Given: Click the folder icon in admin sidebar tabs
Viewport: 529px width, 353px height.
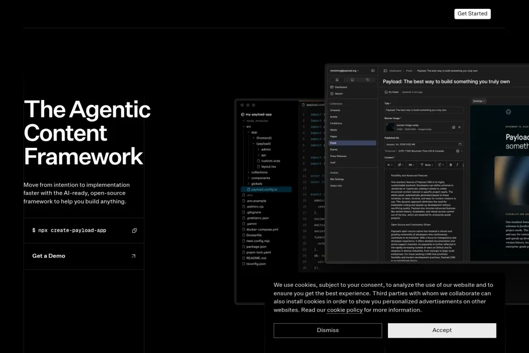Looking at the screenshot, I should coord(352,80).
